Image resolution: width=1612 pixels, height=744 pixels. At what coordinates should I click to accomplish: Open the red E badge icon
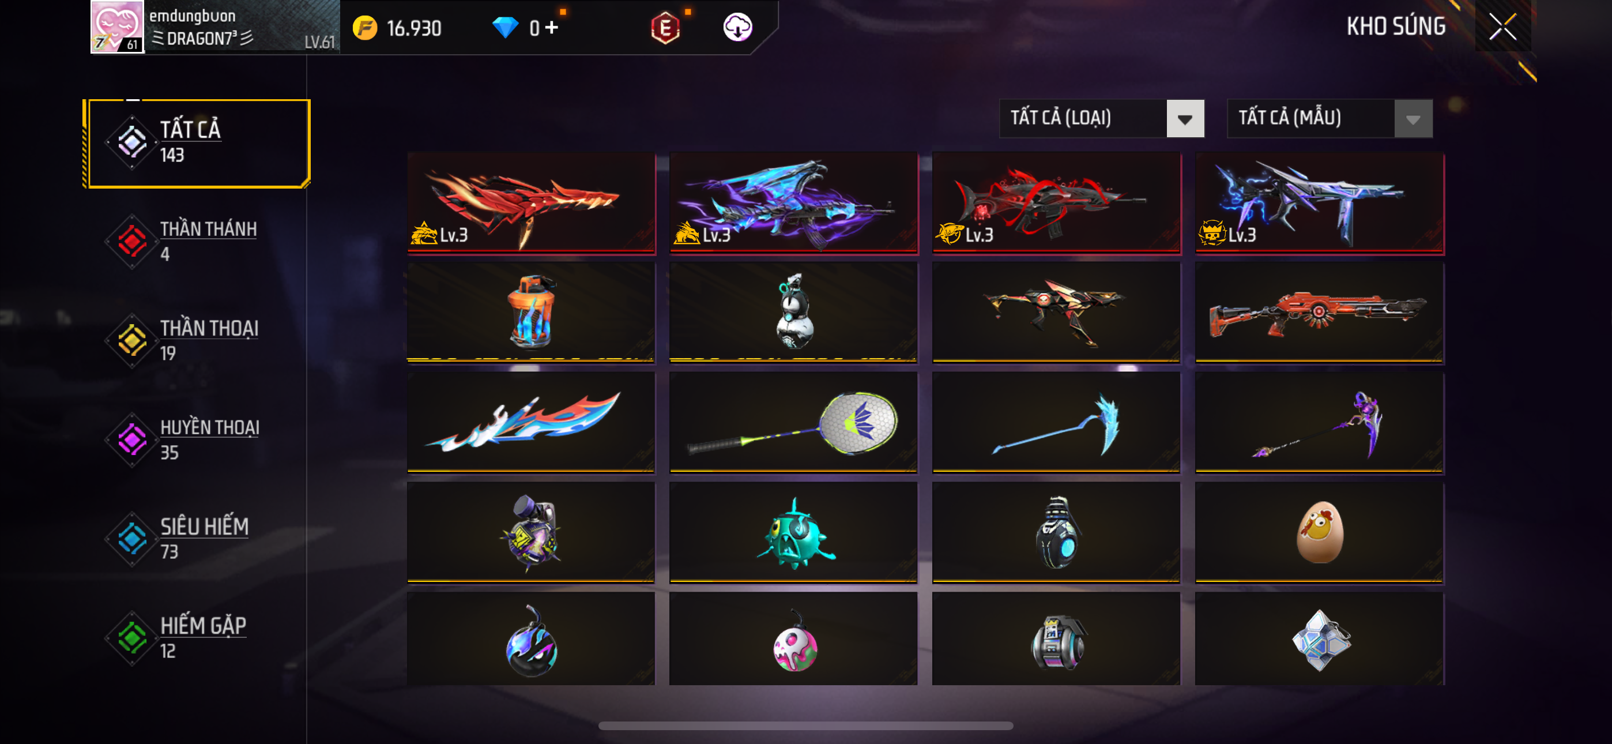(665, 28)
